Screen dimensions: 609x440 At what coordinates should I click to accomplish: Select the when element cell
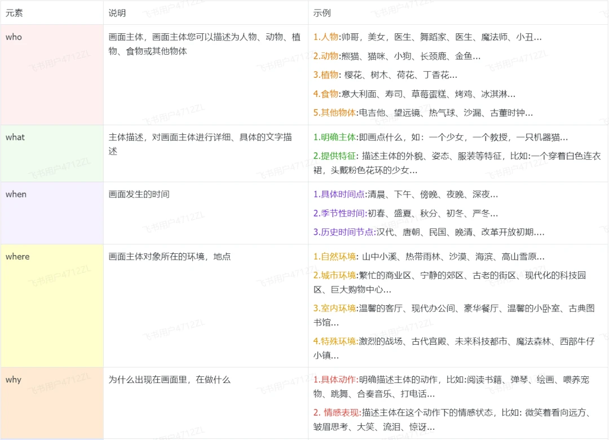[x=52, y=213]
